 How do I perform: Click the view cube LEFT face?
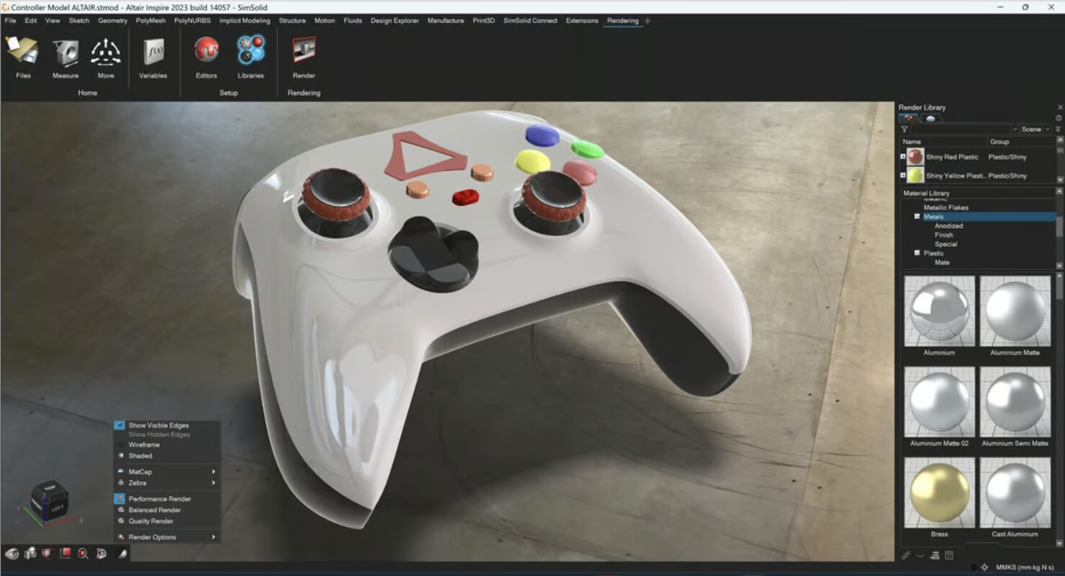pyautogui.click(x=57, y=508)
